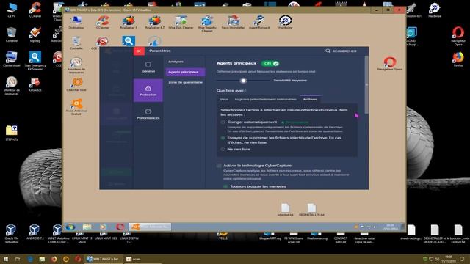Open host desktop CCleaner shortcut

pos(35,10)
